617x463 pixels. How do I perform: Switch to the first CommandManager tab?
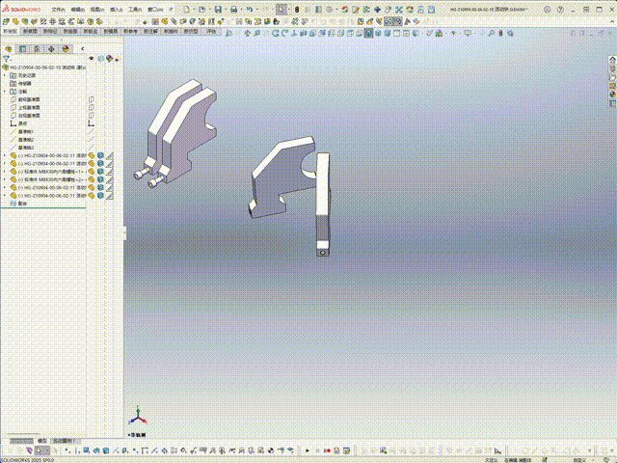pyautogui.click(x=10, y=31)
